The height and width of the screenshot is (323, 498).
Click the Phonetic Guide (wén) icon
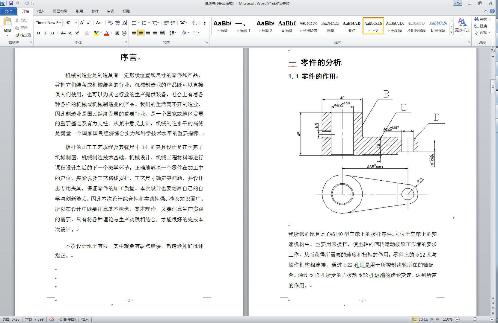117,23
